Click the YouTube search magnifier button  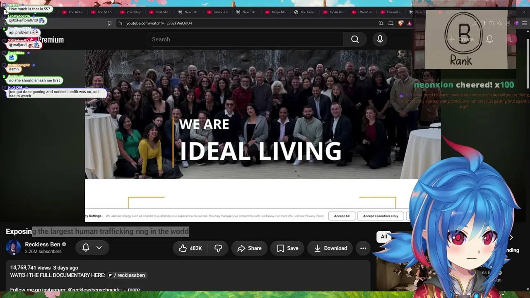355,39
